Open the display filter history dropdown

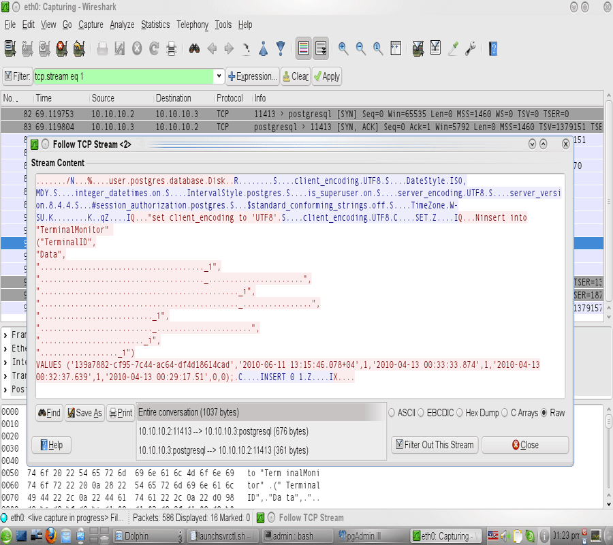[219, 76]
